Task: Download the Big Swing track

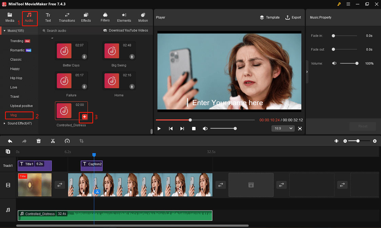Action: (x=132, y=57)
